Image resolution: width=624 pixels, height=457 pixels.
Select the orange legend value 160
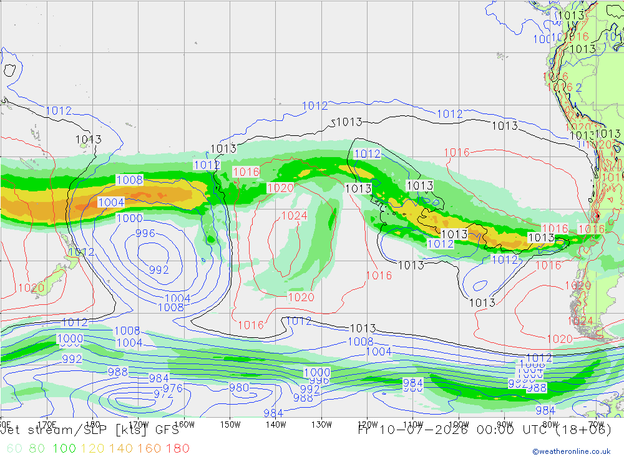click(x=149, y=448)
